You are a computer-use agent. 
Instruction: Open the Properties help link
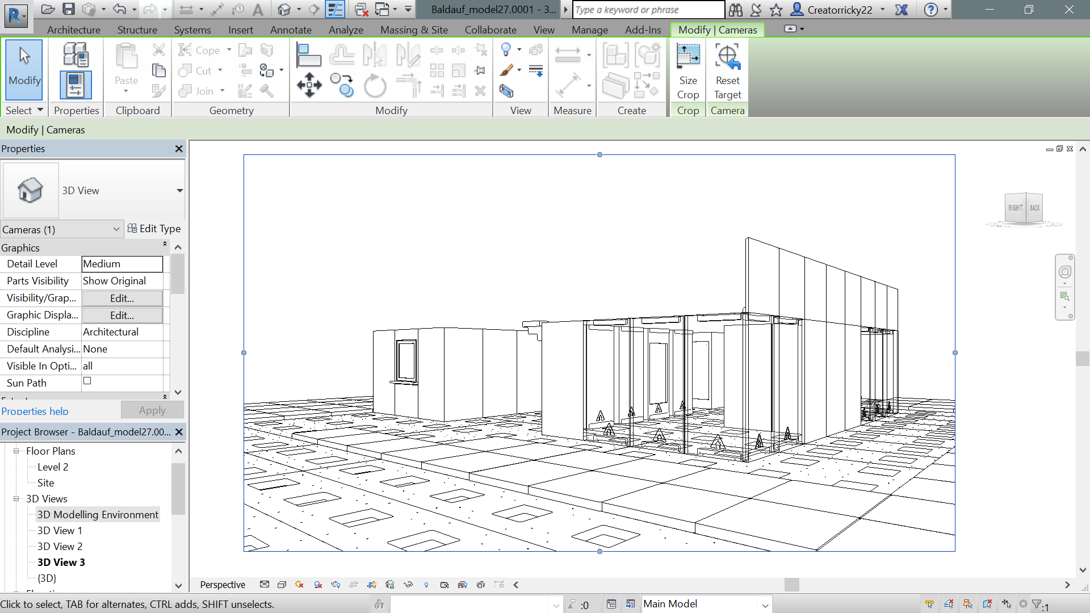click(x=35, y=411)
